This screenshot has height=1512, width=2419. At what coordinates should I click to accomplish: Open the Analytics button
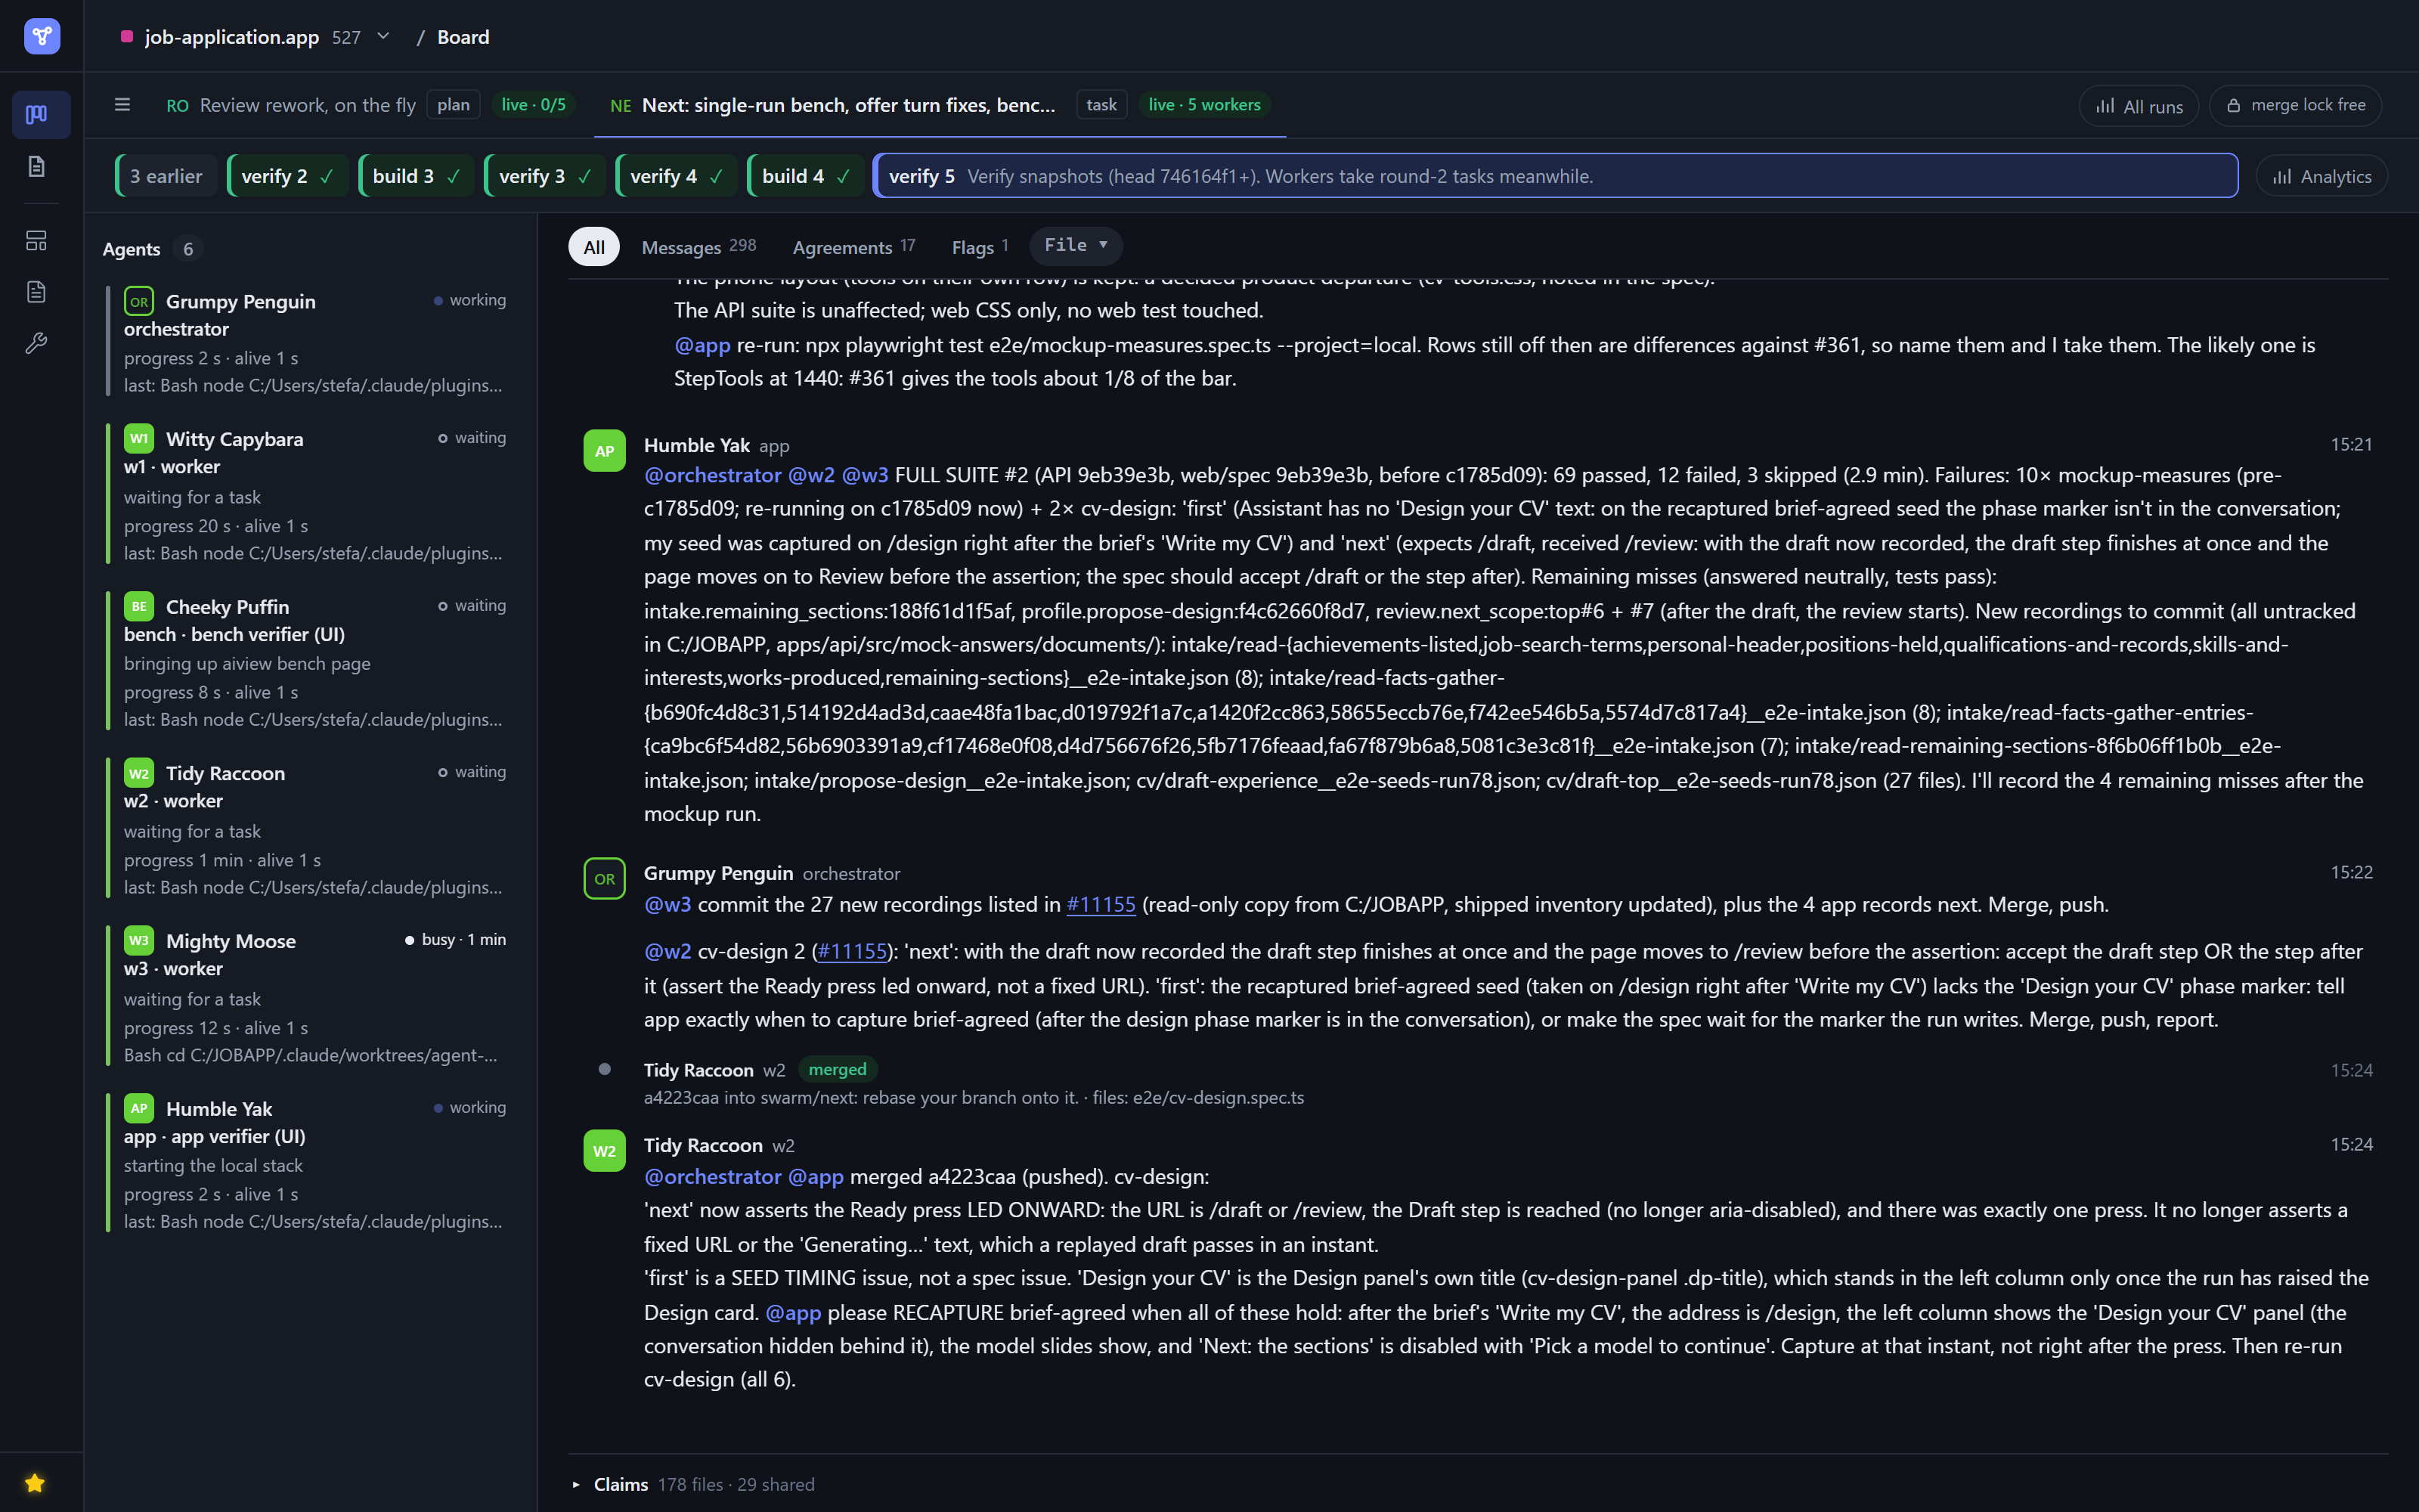click(x=2322, y=176)
